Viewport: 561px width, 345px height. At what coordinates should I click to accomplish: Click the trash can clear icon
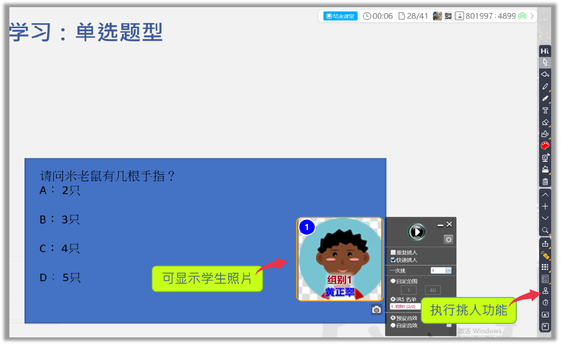545,181
